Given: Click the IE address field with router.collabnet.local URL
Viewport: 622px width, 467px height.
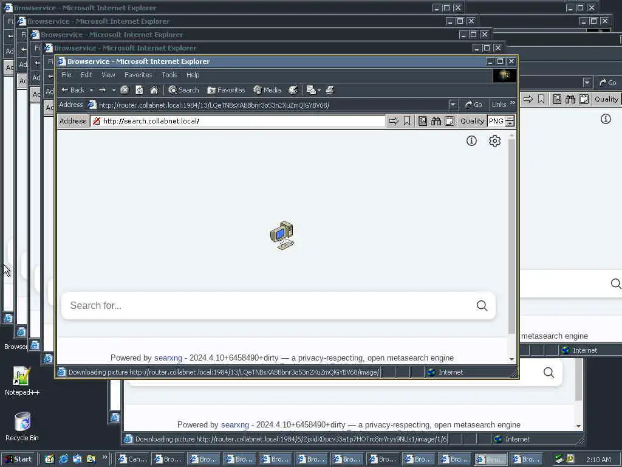Looking at the screenshot, I should tap(268, 105).
